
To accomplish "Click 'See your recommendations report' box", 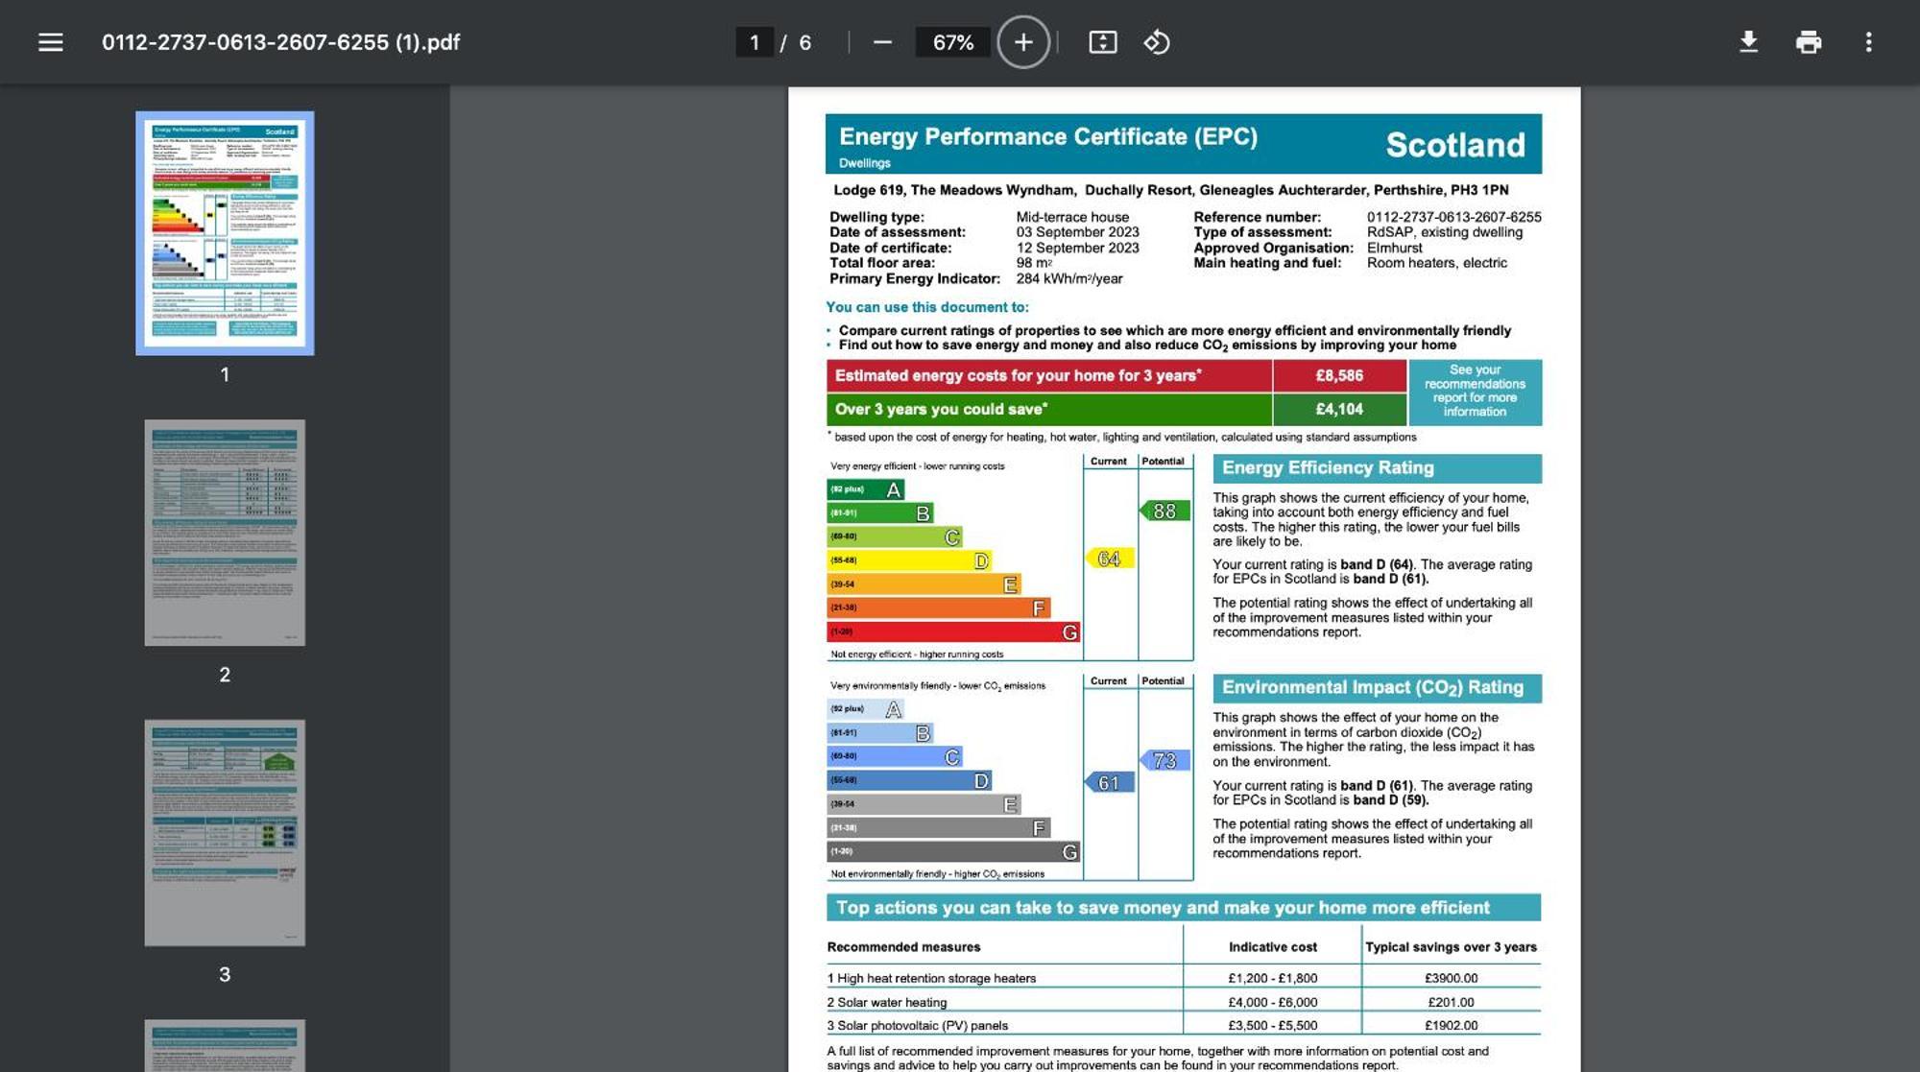I will [1475, 392].
